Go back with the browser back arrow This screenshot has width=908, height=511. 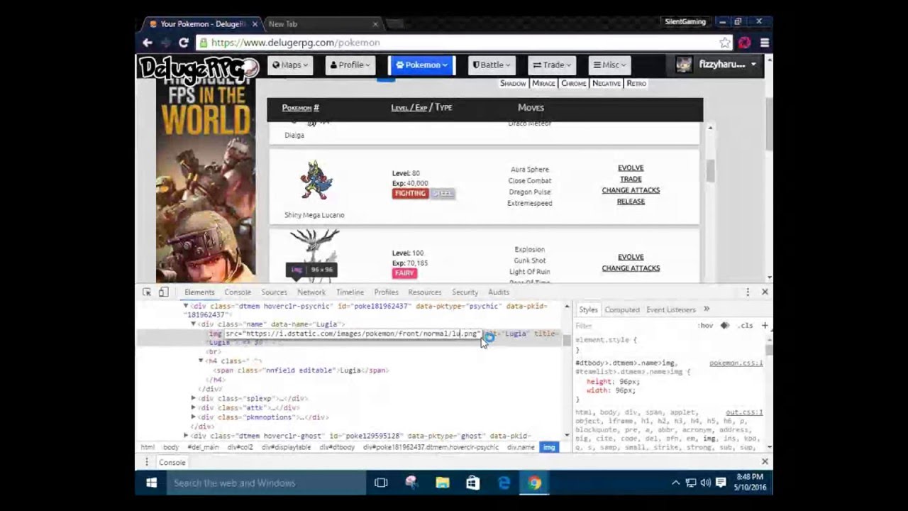(147, 43)
